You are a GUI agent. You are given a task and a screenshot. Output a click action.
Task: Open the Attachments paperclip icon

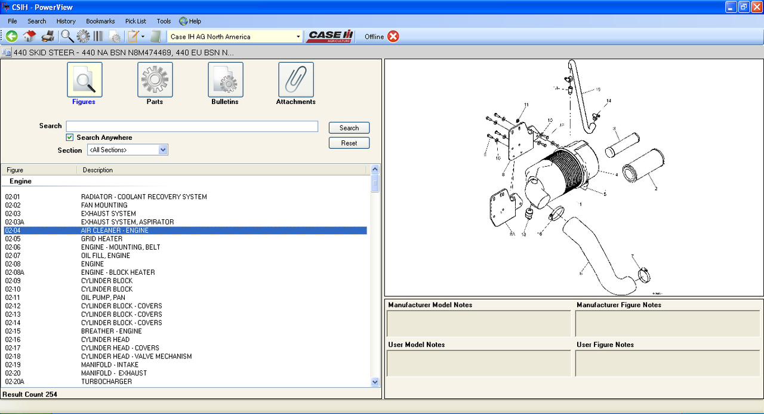pos(295,79)
